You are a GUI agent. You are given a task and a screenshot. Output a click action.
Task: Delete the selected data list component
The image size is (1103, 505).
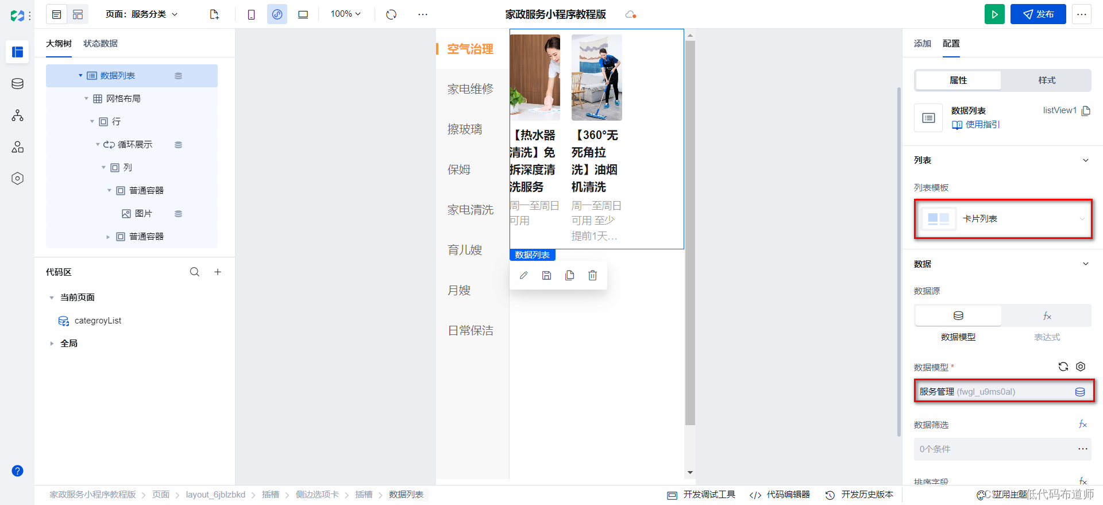[x=593, y=275]
